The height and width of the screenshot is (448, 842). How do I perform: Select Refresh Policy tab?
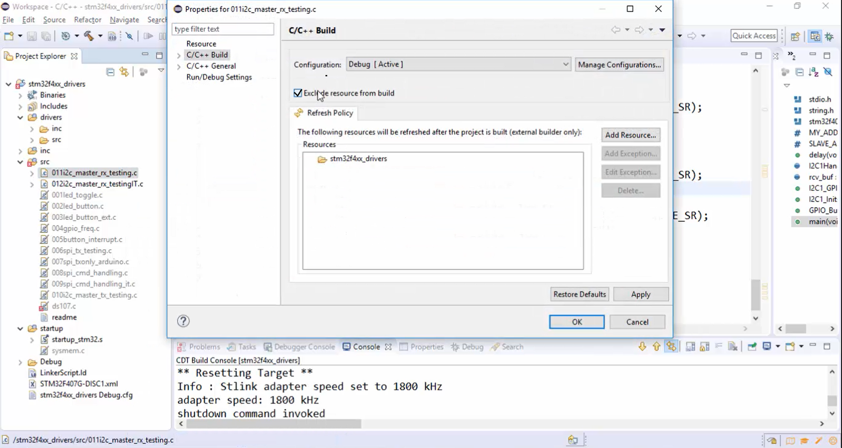click(x=324, y=113)
